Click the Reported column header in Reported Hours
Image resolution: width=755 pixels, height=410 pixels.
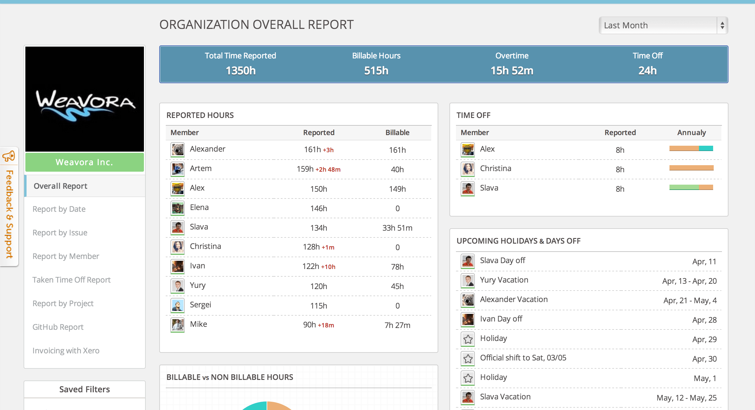pos(319,132)
